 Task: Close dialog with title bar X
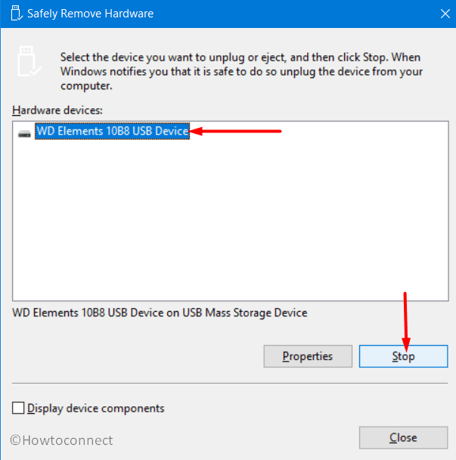pyautogui.click(x=445, y=14)
